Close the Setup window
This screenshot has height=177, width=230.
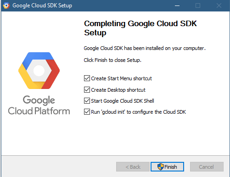219,6
